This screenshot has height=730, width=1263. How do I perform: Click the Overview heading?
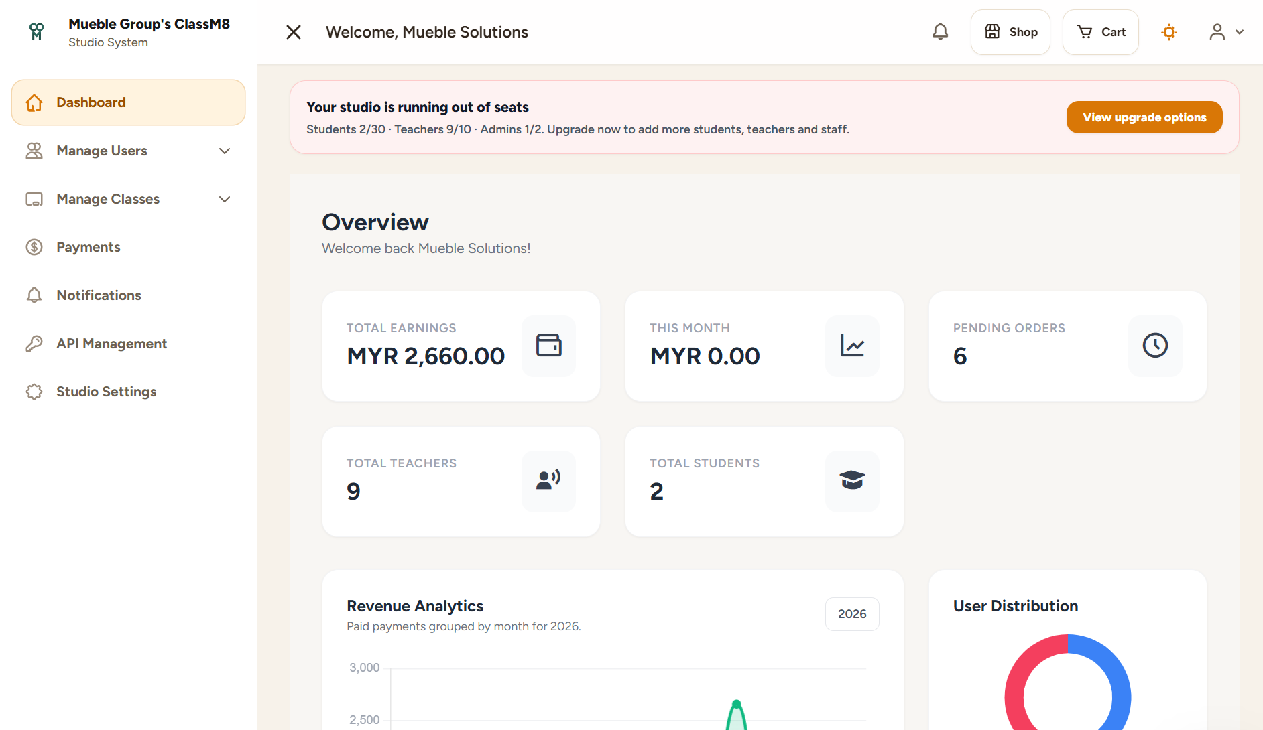pyautogui.click(x=375, y=222)
